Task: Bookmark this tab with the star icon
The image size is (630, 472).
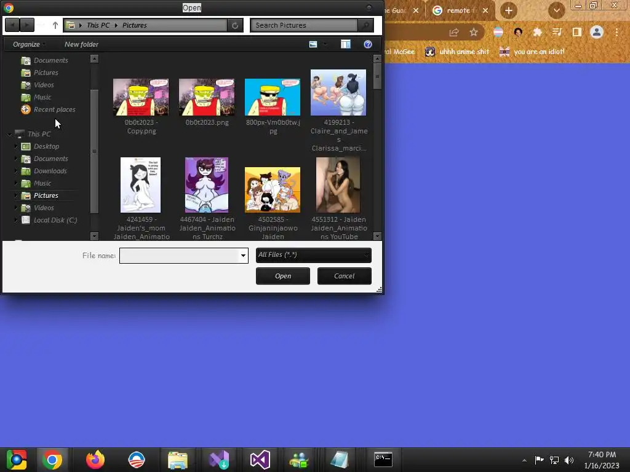Action: click(x=474, y=33)
